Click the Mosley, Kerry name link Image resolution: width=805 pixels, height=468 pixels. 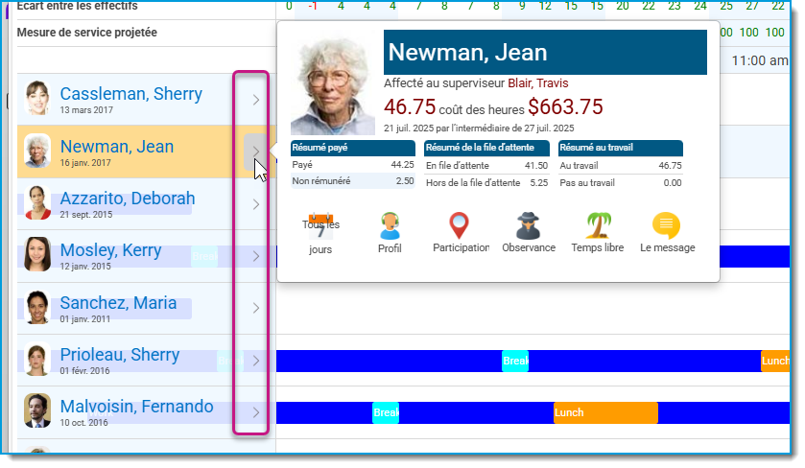111,250
